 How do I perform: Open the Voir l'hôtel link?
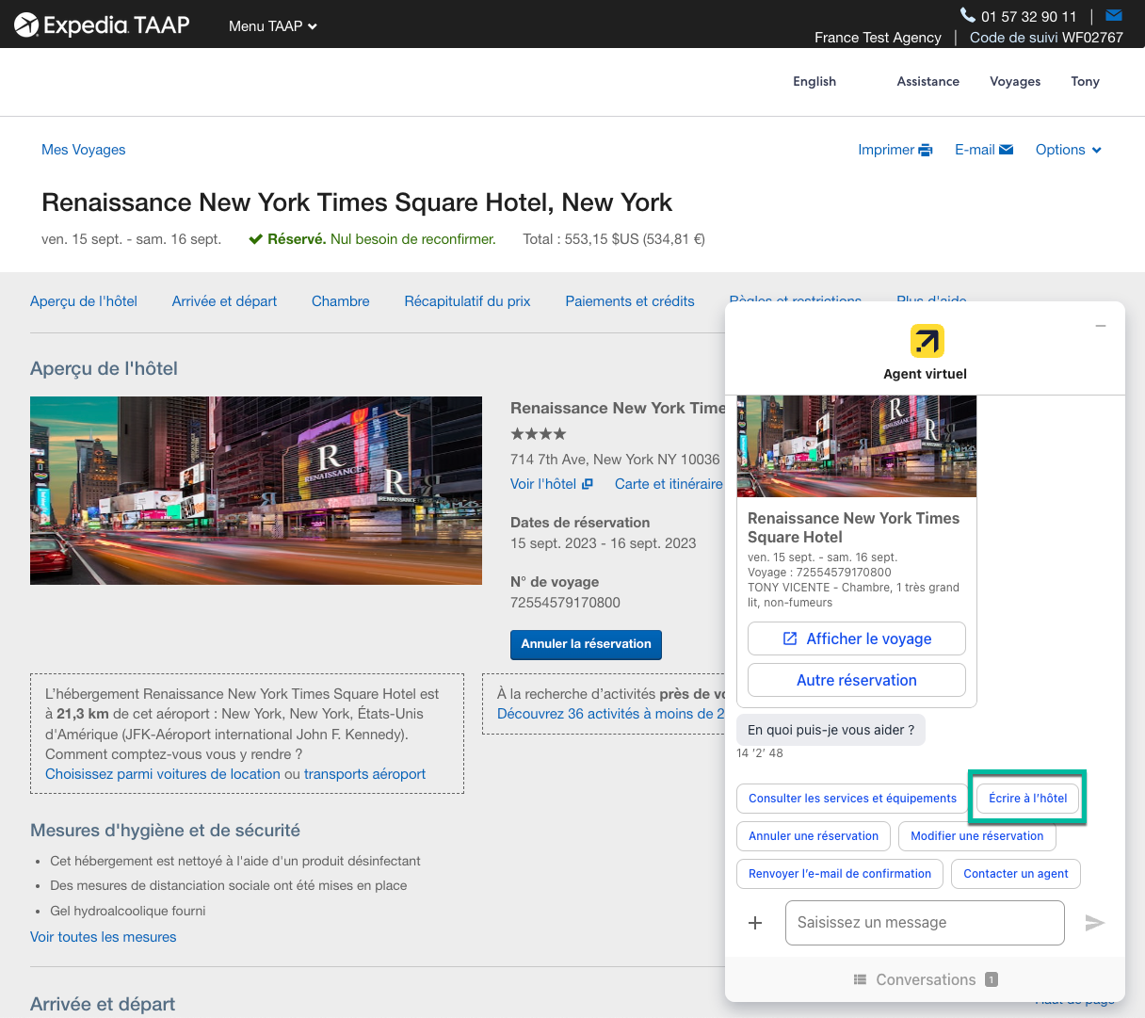(x=543, y=484)
